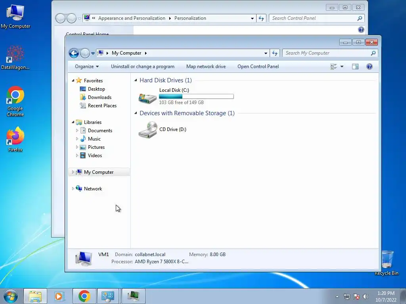
Task: Click the search magnifier in My Computer
Action: tap(373, 53)
